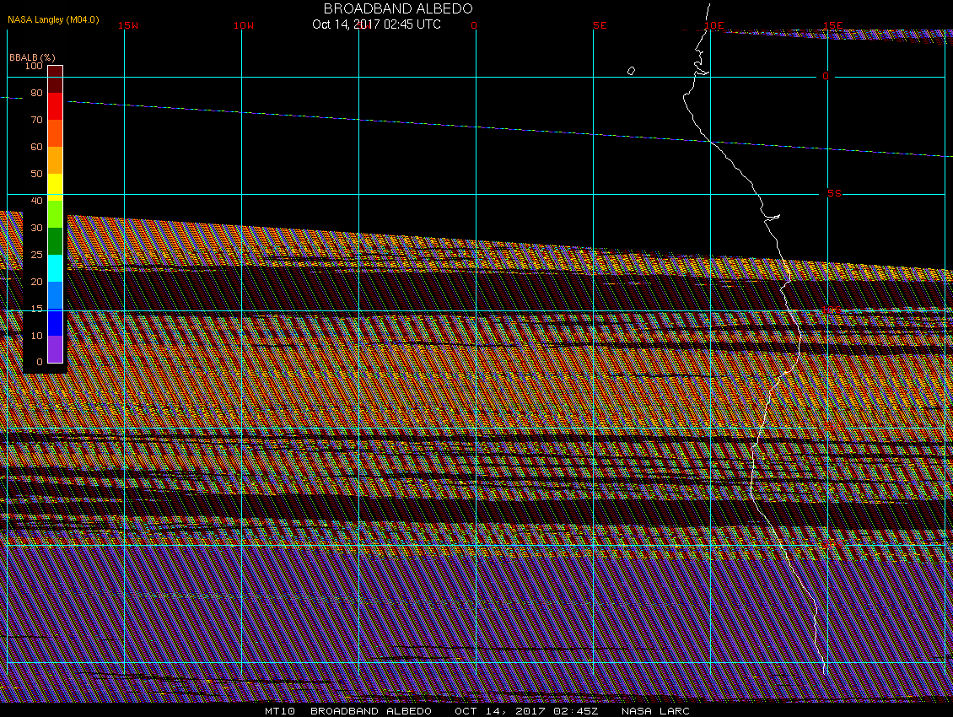Choose the dark blue 10-15% legend swatch
The image size is (953, 717).
pyautogui.click(x=55, y=322)
